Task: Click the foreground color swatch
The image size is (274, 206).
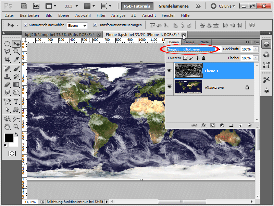Action: [9, 138]
